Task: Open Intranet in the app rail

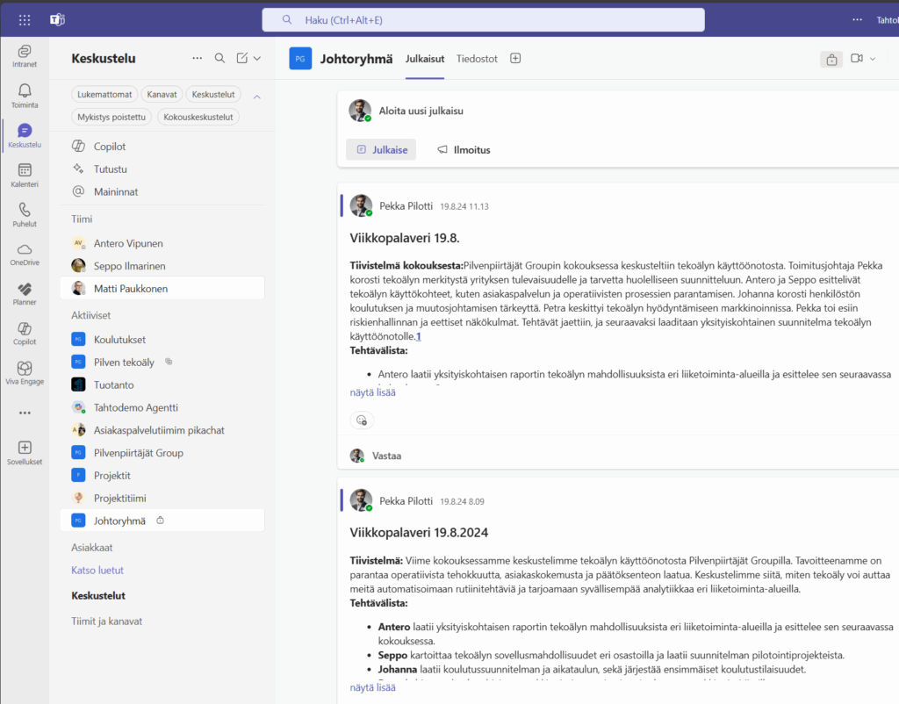Action: coord(24,56)
